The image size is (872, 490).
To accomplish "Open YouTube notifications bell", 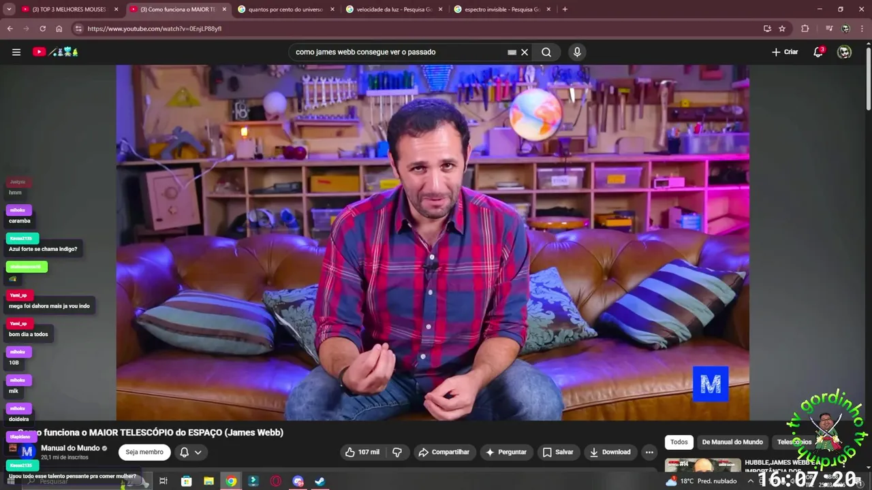I will pos(819,52).
